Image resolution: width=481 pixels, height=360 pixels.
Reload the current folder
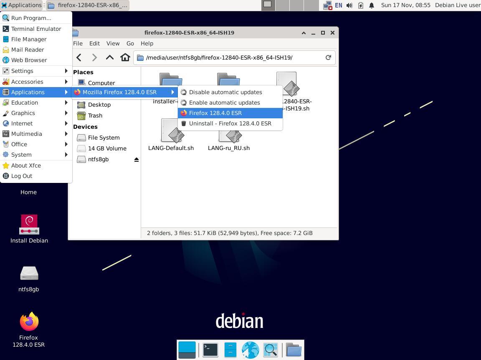(x=328, y=57)
